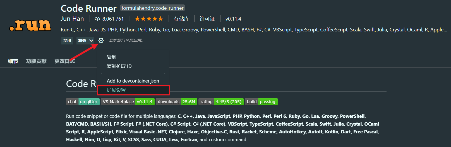Click the build passing badge
Viewport: 451px width, 147px height.
coord(261,102)
